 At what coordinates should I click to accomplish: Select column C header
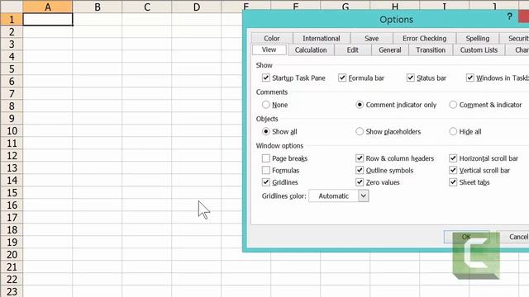coord(147,7)
